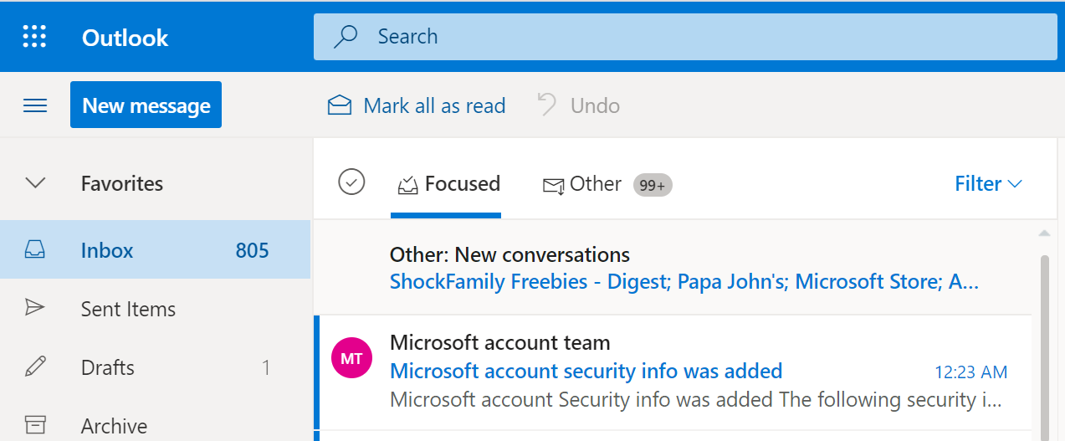Open the Other: New conversations senders link
This screenshot has height=441, width=1065.
point(684,282)
